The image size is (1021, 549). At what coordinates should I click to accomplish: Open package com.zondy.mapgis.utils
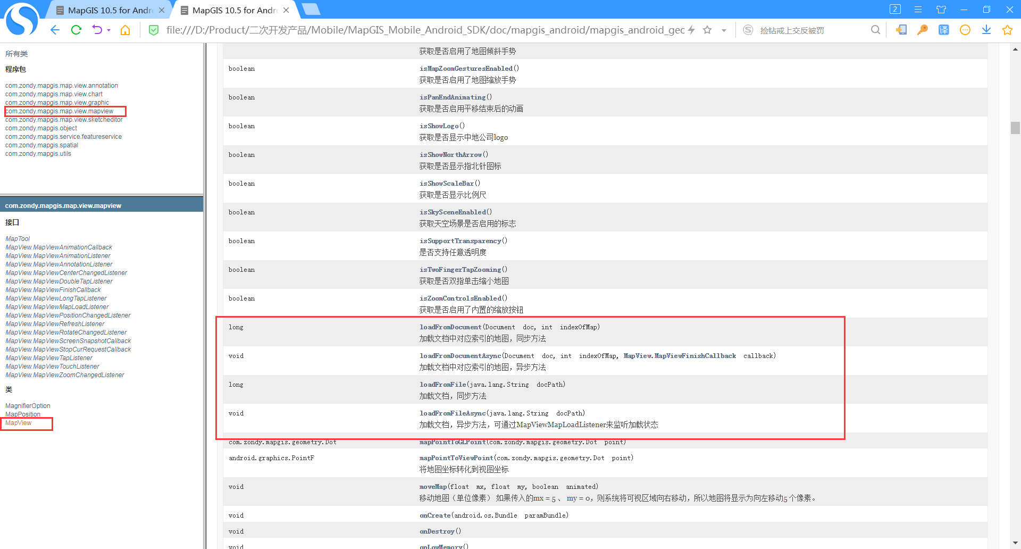[x=38, y=154]
